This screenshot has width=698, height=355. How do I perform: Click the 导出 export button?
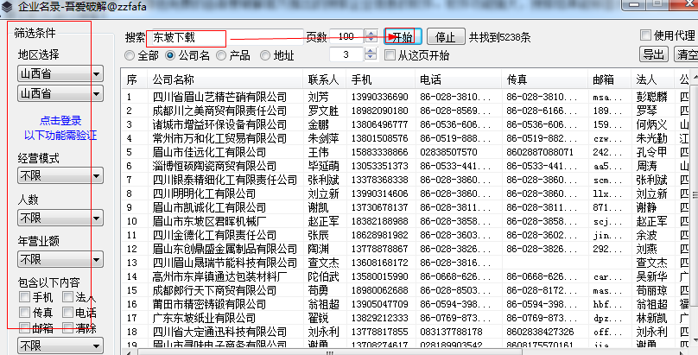click(x=654, y=54)
